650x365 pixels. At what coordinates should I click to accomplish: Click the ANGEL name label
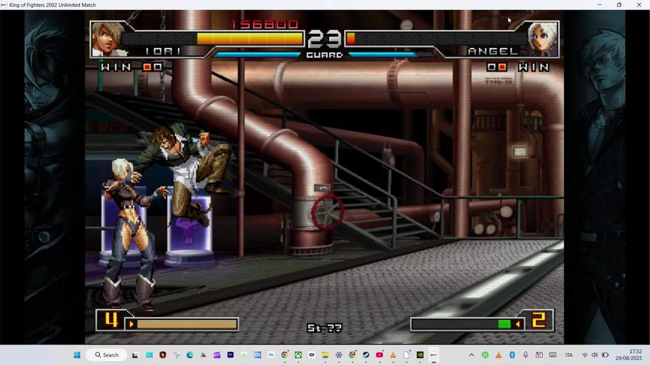coord(493,51)
